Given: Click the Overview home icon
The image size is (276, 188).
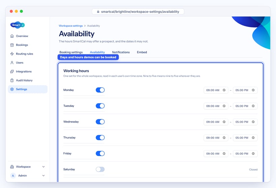Looking at the screenshot, I should tap(12, 36).
